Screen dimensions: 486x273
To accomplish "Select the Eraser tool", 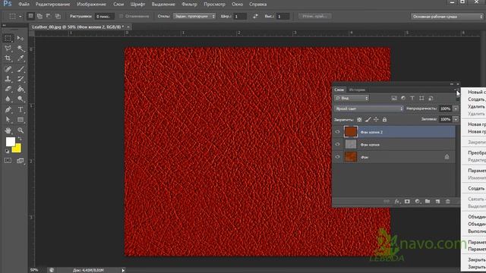I will click(x=8, y=89).
